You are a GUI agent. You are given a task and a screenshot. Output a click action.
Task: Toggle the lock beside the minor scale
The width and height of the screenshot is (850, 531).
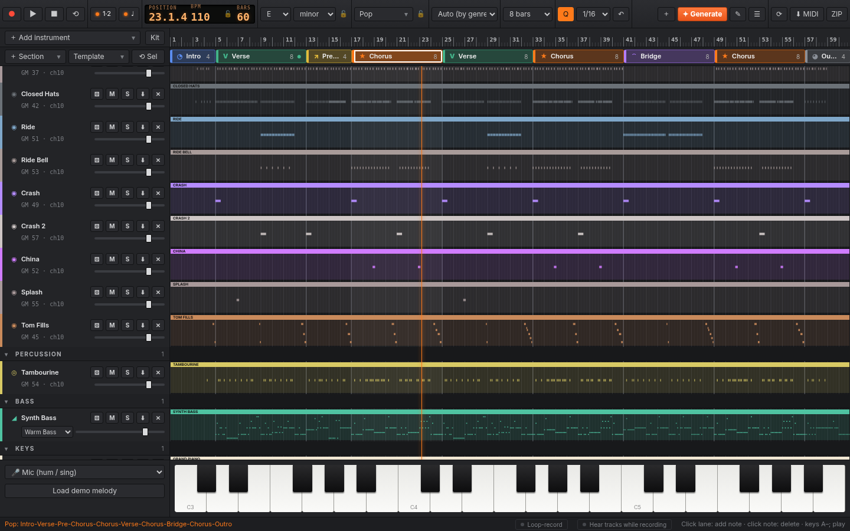(344, 14)
